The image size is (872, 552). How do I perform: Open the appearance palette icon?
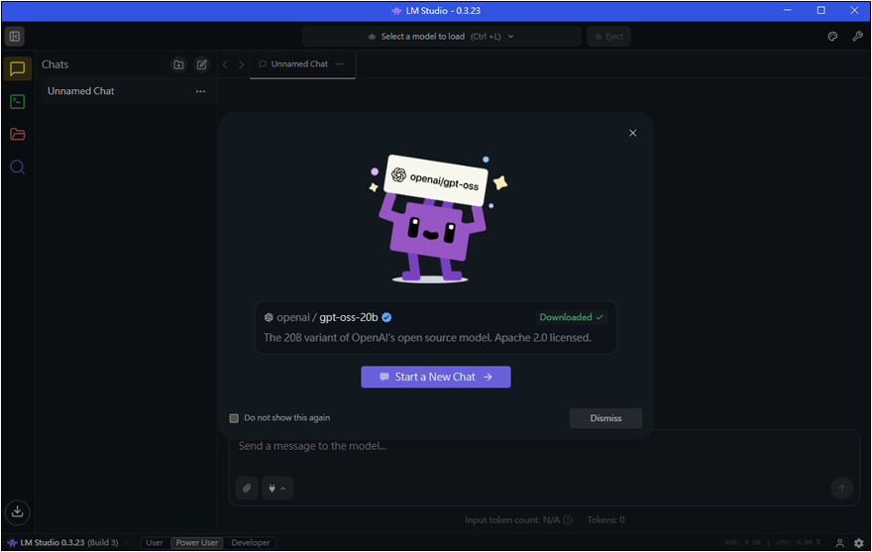[x=832, y=36]
